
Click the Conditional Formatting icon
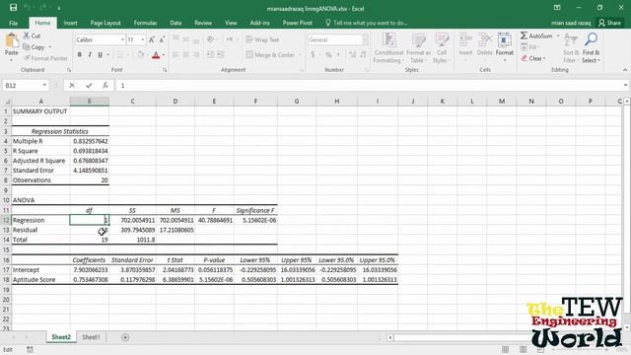[388, 40]
